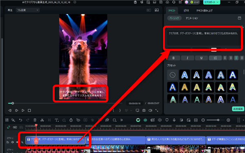Open the AI Copilot green face icon
Image resolution: width=245 pixels, height=153 pixels.
coord(138,120)
